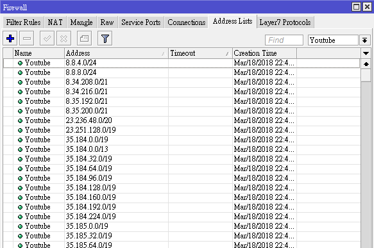374x248 pixels.
Task: Select the row with address 8.8.8.0/24
Action: pyautogui.click(x=182, y=72)
